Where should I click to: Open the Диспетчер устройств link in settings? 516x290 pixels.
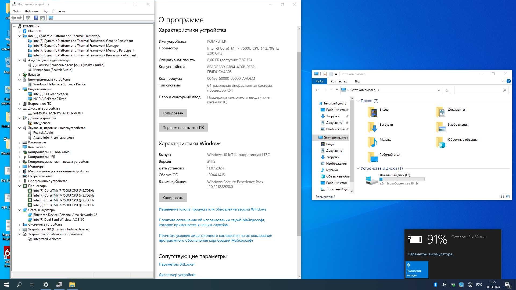177,275
